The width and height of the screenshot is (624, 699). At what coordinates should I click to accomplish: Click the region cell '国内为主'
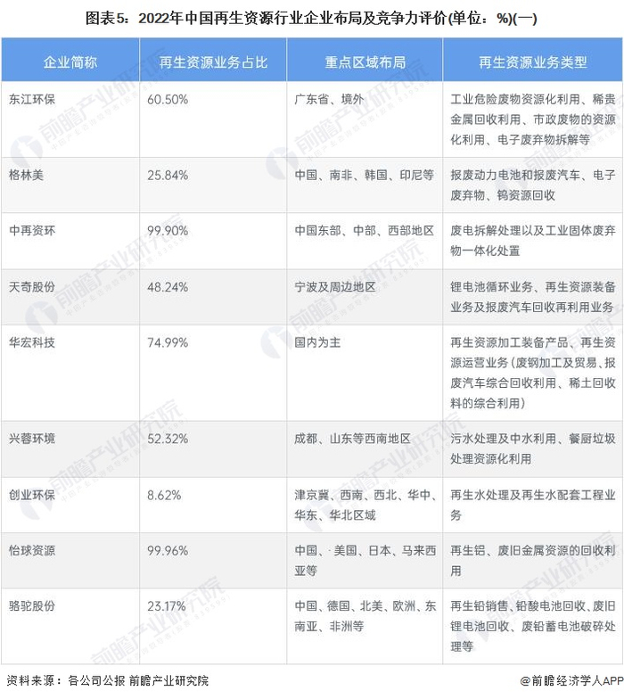click(317, 342)
